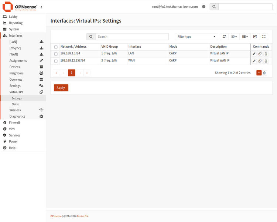
Task: Check the 192.168.1.1/24 row checkbox
Action: click(x=56, y=54)
